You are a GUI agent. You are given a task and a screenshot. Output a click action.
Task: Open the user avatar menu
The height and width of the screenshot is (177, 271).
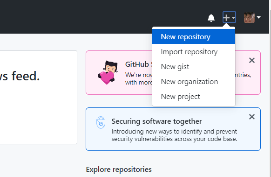[252, 17]
